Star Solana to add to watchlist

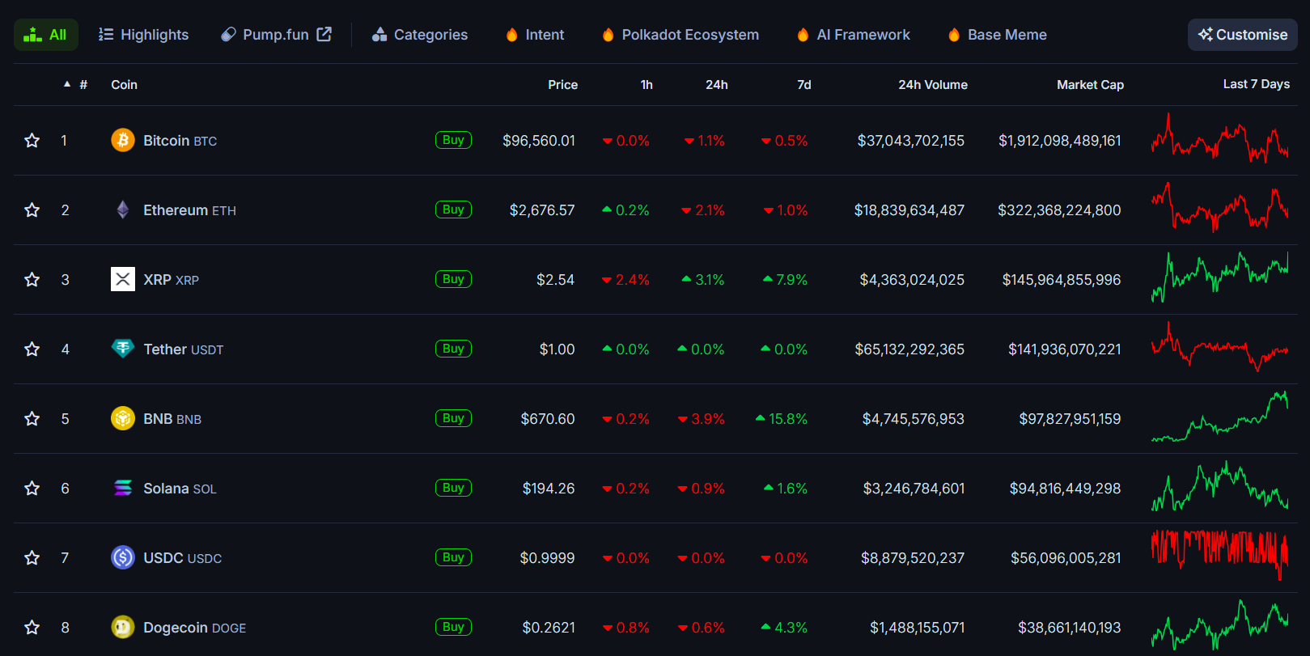(x=32, y=489)
